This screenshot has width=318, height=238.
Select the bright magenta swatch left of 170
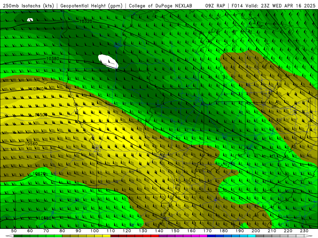[x=203, y=236]
